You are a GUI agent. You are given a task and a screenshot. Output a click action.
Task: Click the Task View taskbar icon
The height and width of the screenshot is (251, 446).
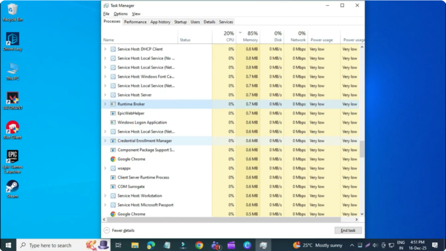pyautogui.click(x=118, y=245)
